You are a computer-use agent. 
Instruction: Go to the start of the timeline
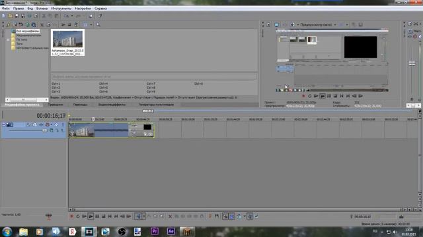[x=110, y=217]
